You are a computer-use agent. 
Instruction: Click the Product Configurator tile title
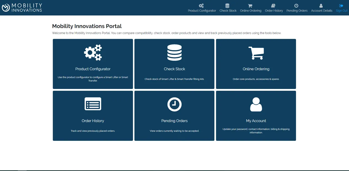(93, 69)
